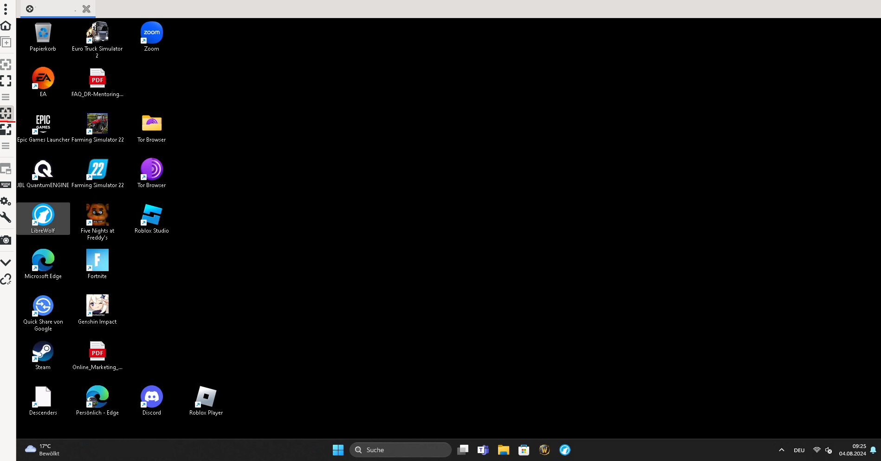Expand hidden system tray icons chevron
The width and height of the screenshot is (881, 461).
click(x=782, y=450)
